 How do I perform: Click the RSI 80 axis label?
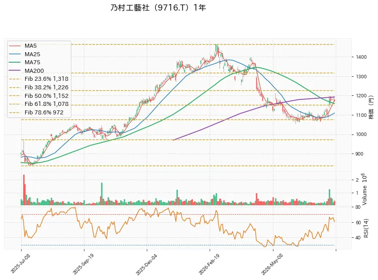[x=358, y=207]
